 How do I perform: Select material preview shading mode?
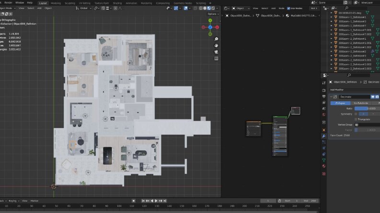coord(209,8)
